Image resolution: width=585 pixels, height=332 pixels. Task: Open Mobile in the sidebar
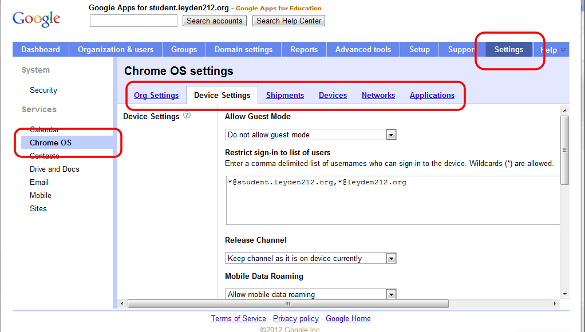(41, 195)
